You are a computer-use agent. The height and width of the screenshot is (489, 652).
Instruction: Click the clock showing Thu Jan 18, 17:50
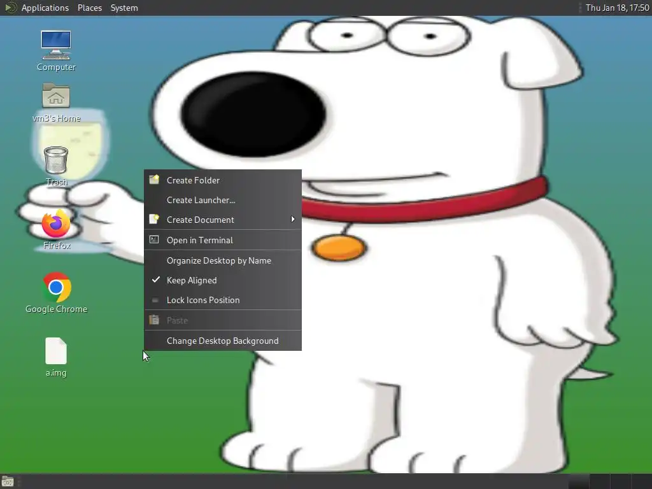pyautogui.click(x=617, y=8)
